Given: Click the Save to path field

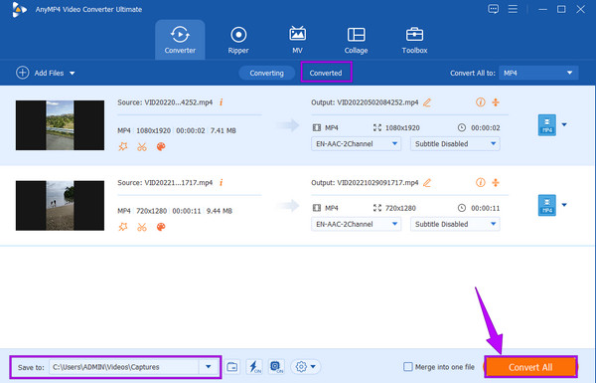Looking at the screenshot, I should click(x=124, y=367).
